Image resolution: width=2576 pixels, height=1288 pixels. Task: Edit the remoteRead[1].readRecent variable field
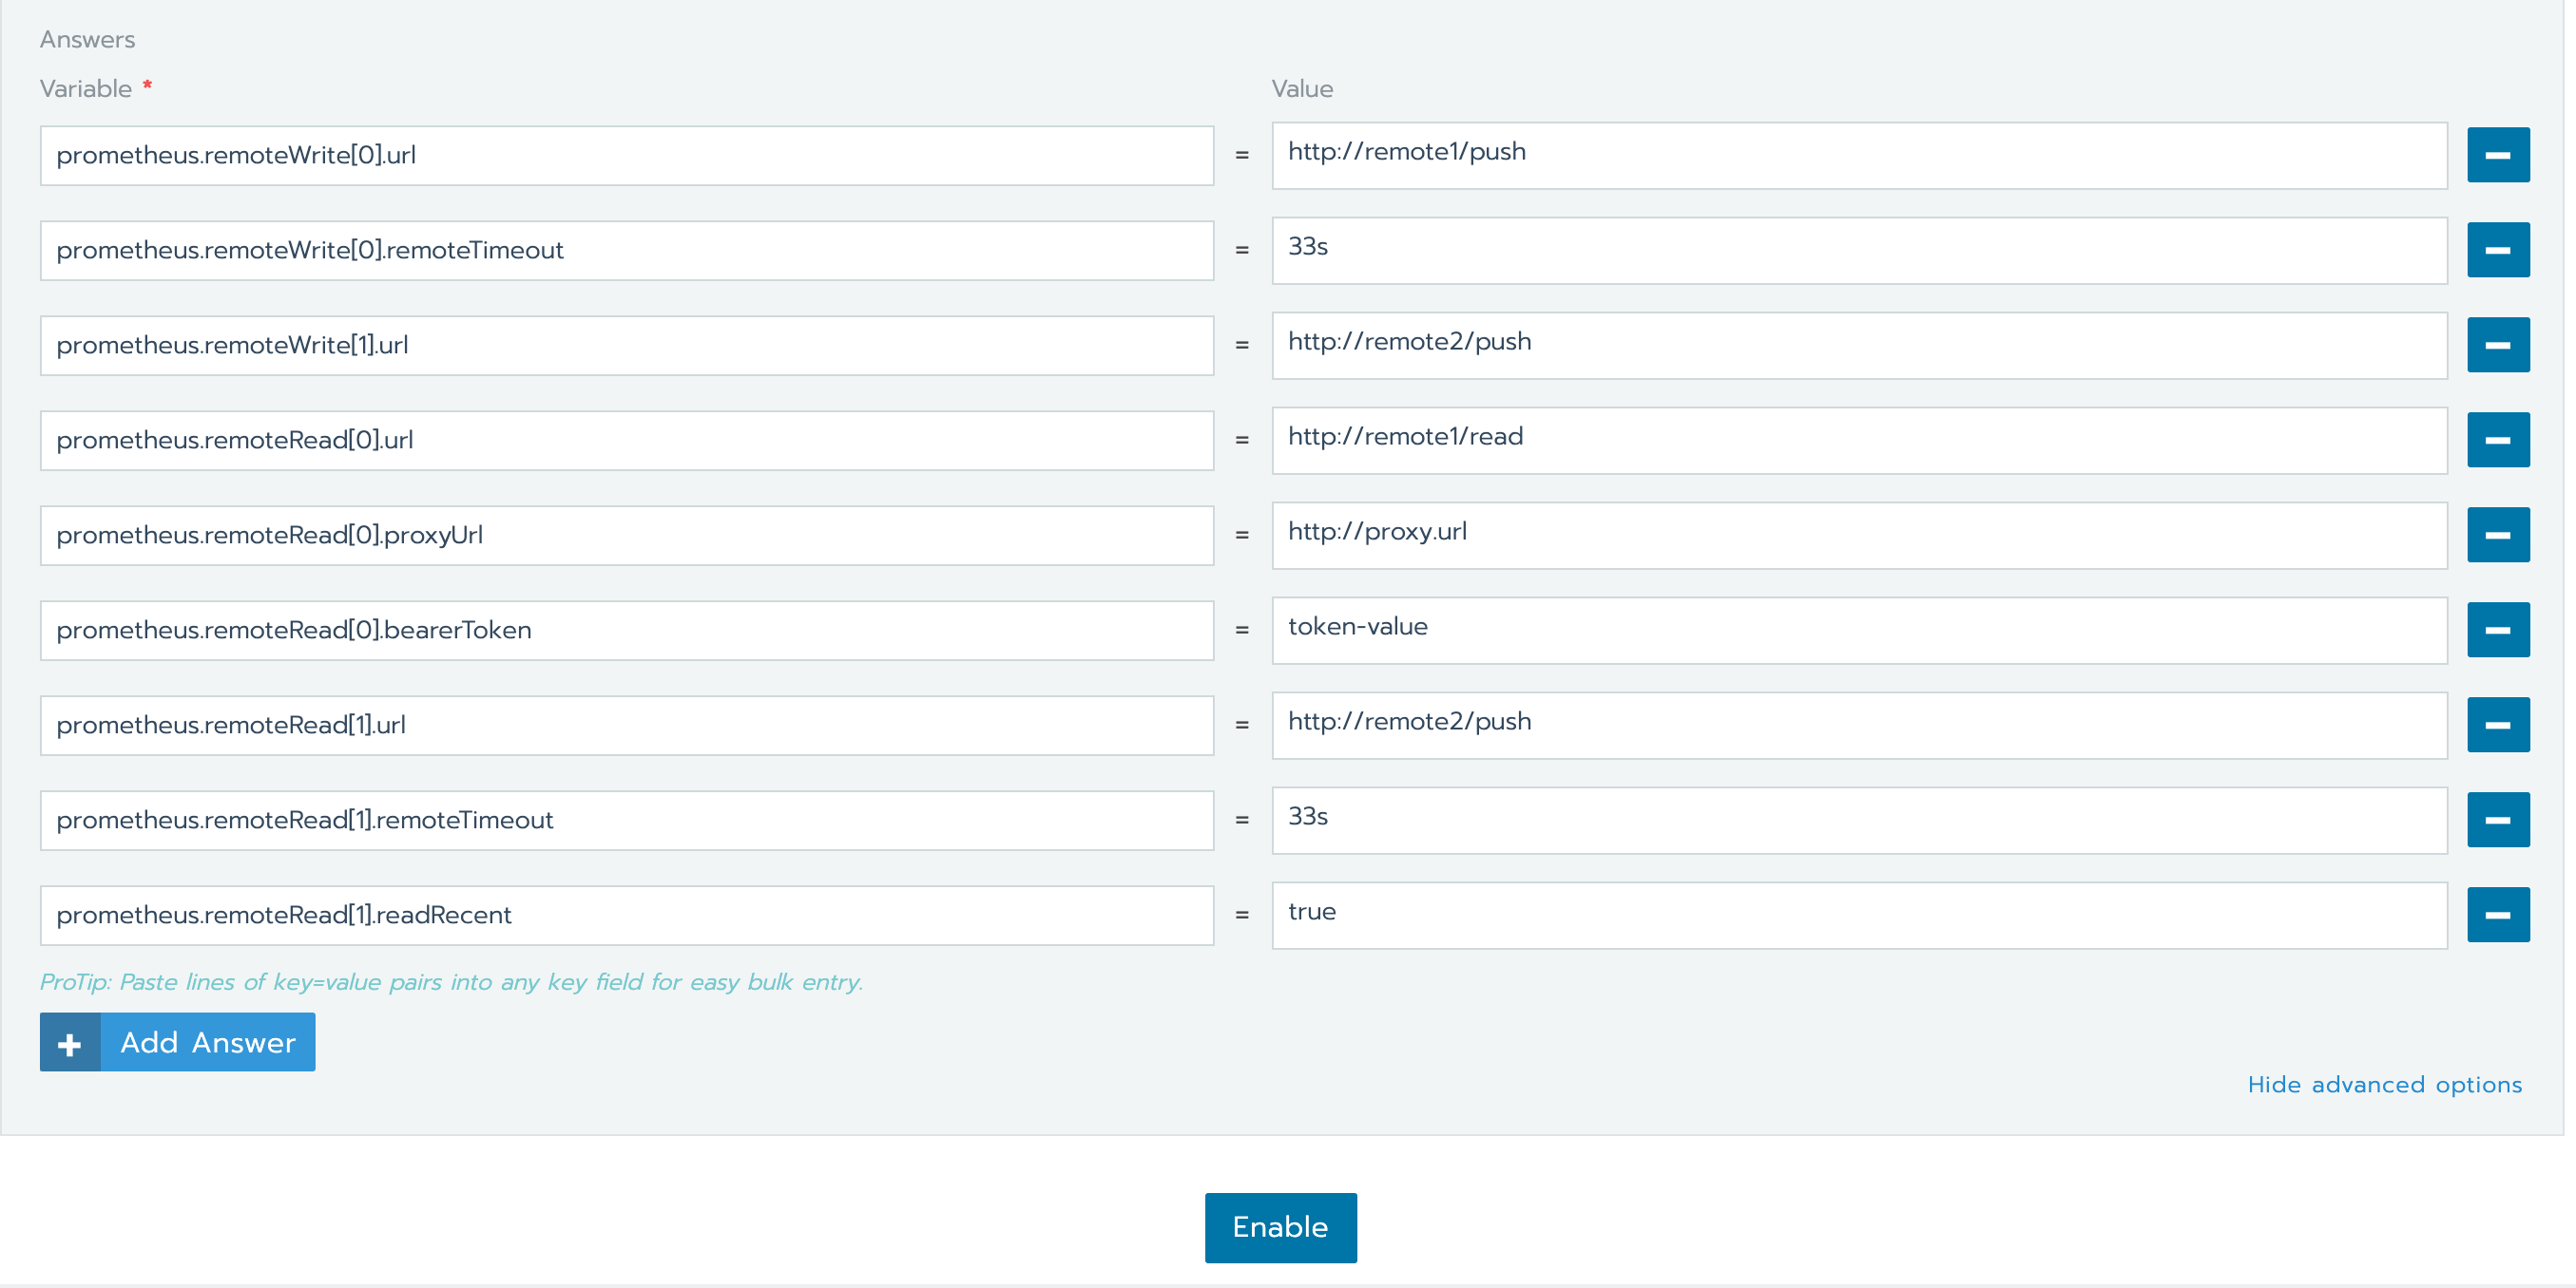coord(626,915)
